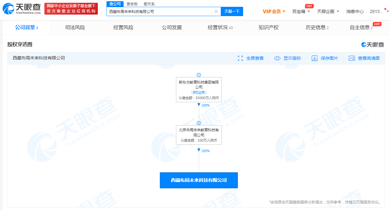Collapse the minus node above 北京布局未来教育科技
The image size is (390, 210).
pyautogui.click(x=199, y=123)
